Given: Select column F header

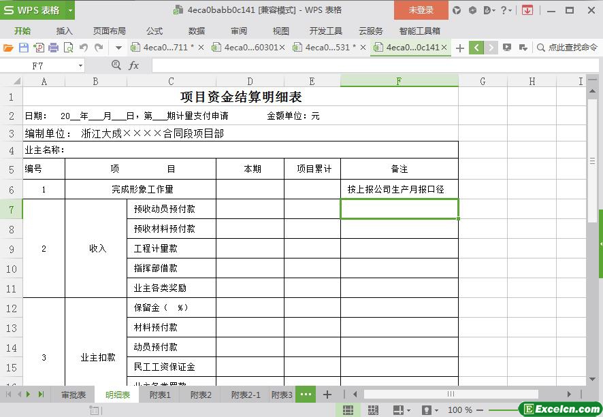Looking at the screenshot, I should point(400,81).
